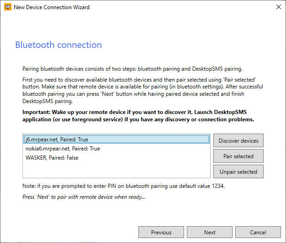Proceed by clicking Next
Image resolution: width=286 pixels, height=243 pixels.
click(210, 233)
